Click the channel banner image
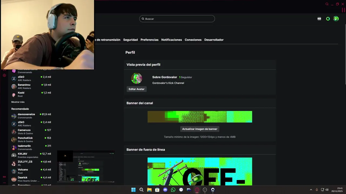 pyautogui.click(x=200, y=117)
